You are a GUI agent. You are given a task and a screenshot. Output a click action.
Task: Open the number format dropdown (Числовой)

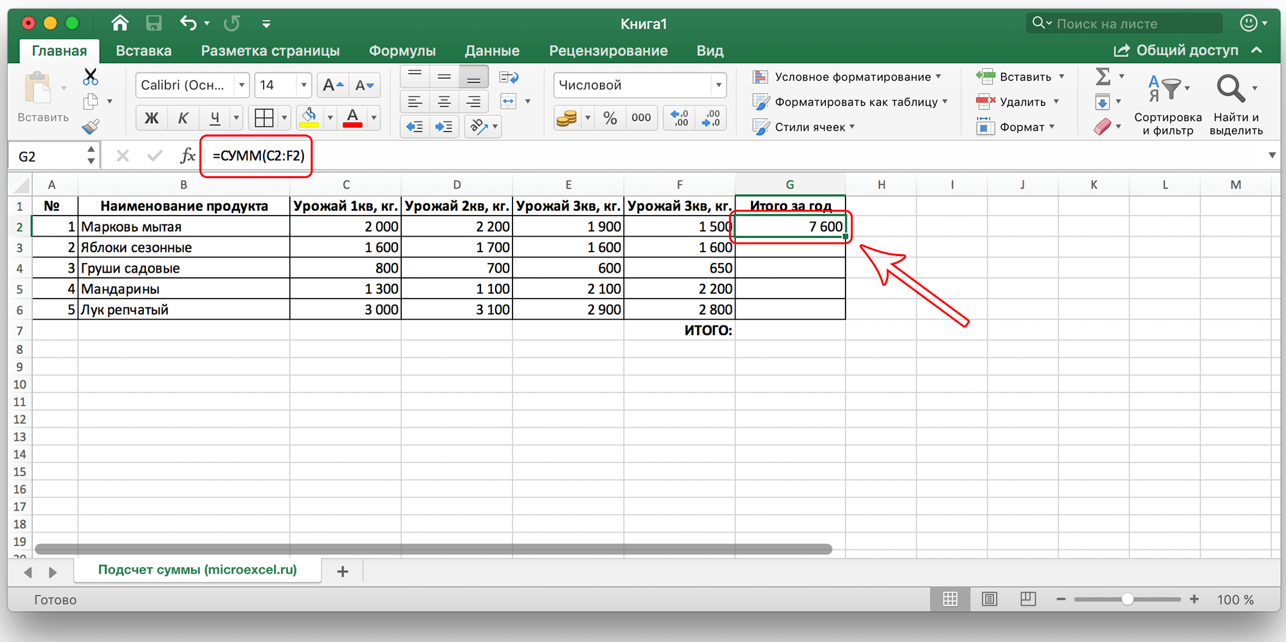tap(718, 85)
